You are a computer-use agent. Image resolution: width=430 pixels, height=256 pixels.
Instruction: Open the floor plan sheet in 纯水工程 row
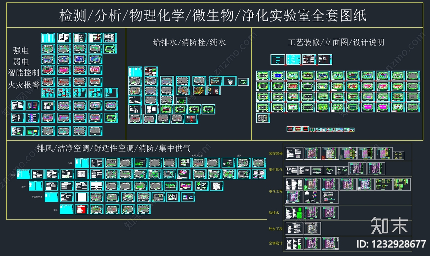pos(312,228)
